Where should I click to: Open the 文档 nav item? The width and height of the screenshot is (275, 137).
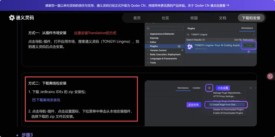[x=223, y=18]
